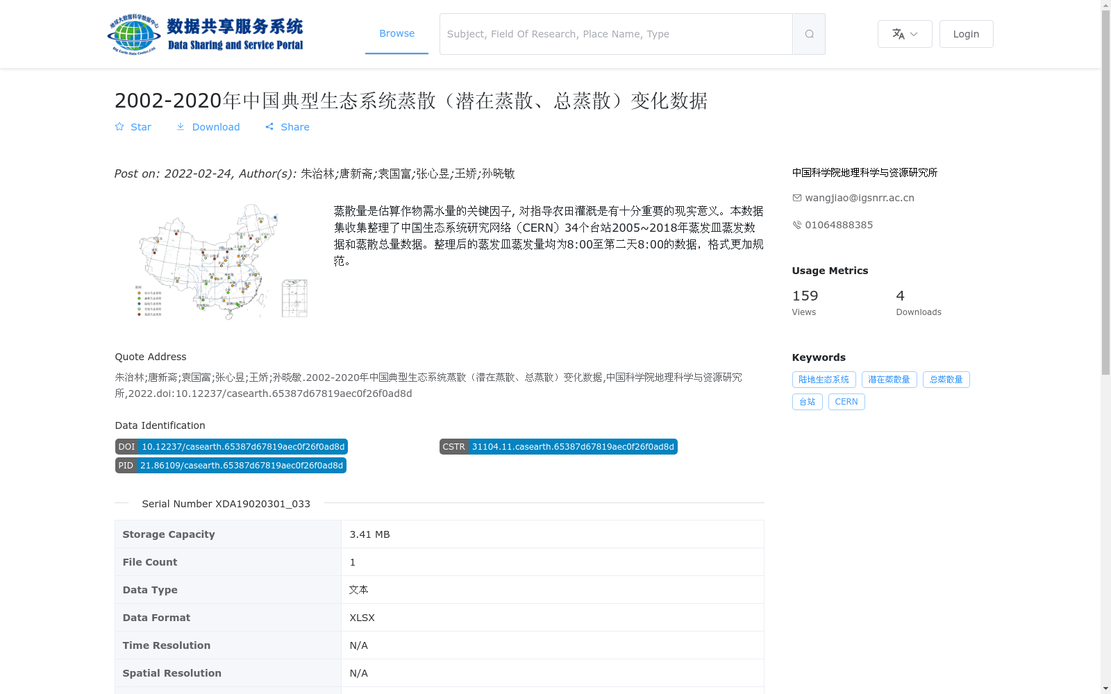
Task: Click email address wangjiao@igsnrr.ac.cn
Action: [860, 198]
